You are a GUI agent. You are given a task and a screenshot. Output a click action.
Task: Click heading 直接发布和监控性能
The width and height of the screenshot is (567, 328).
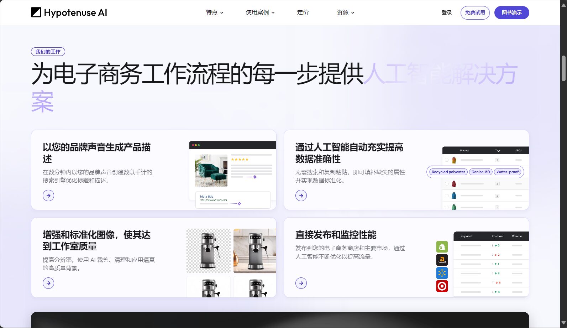[x=336, y=235]
